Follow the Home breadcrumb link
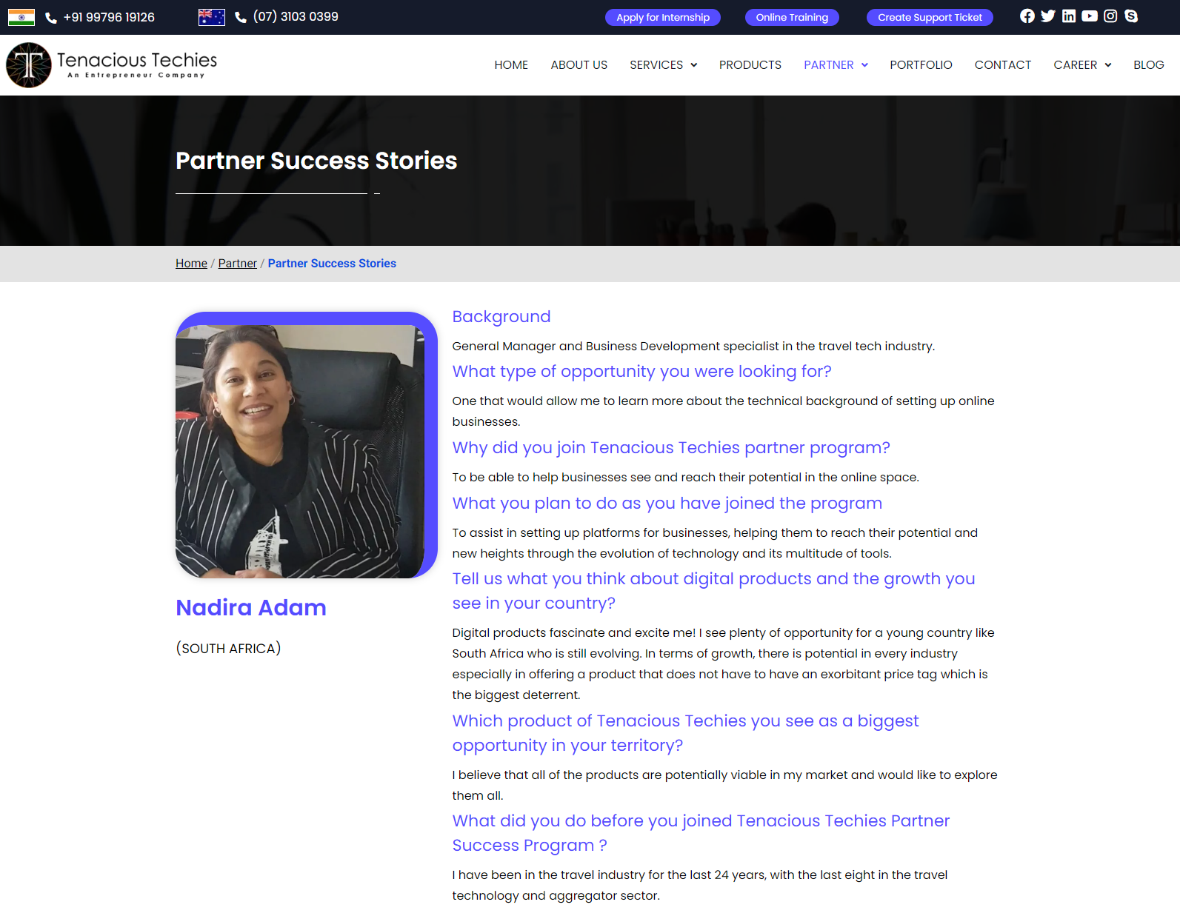Viewport: 1180px width, 916px height. (191, 264)
